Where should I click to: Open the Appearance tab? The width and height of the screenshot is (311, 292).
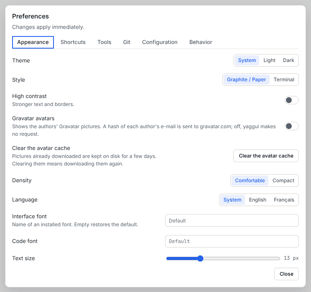click(x=33, y=42)
